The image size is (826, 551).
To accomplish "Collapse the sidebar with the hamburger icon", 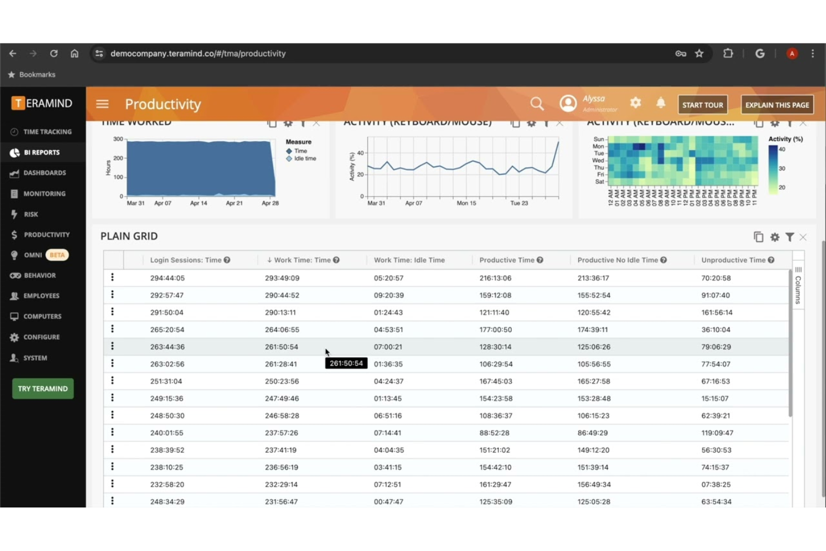I will pos(102,103).
